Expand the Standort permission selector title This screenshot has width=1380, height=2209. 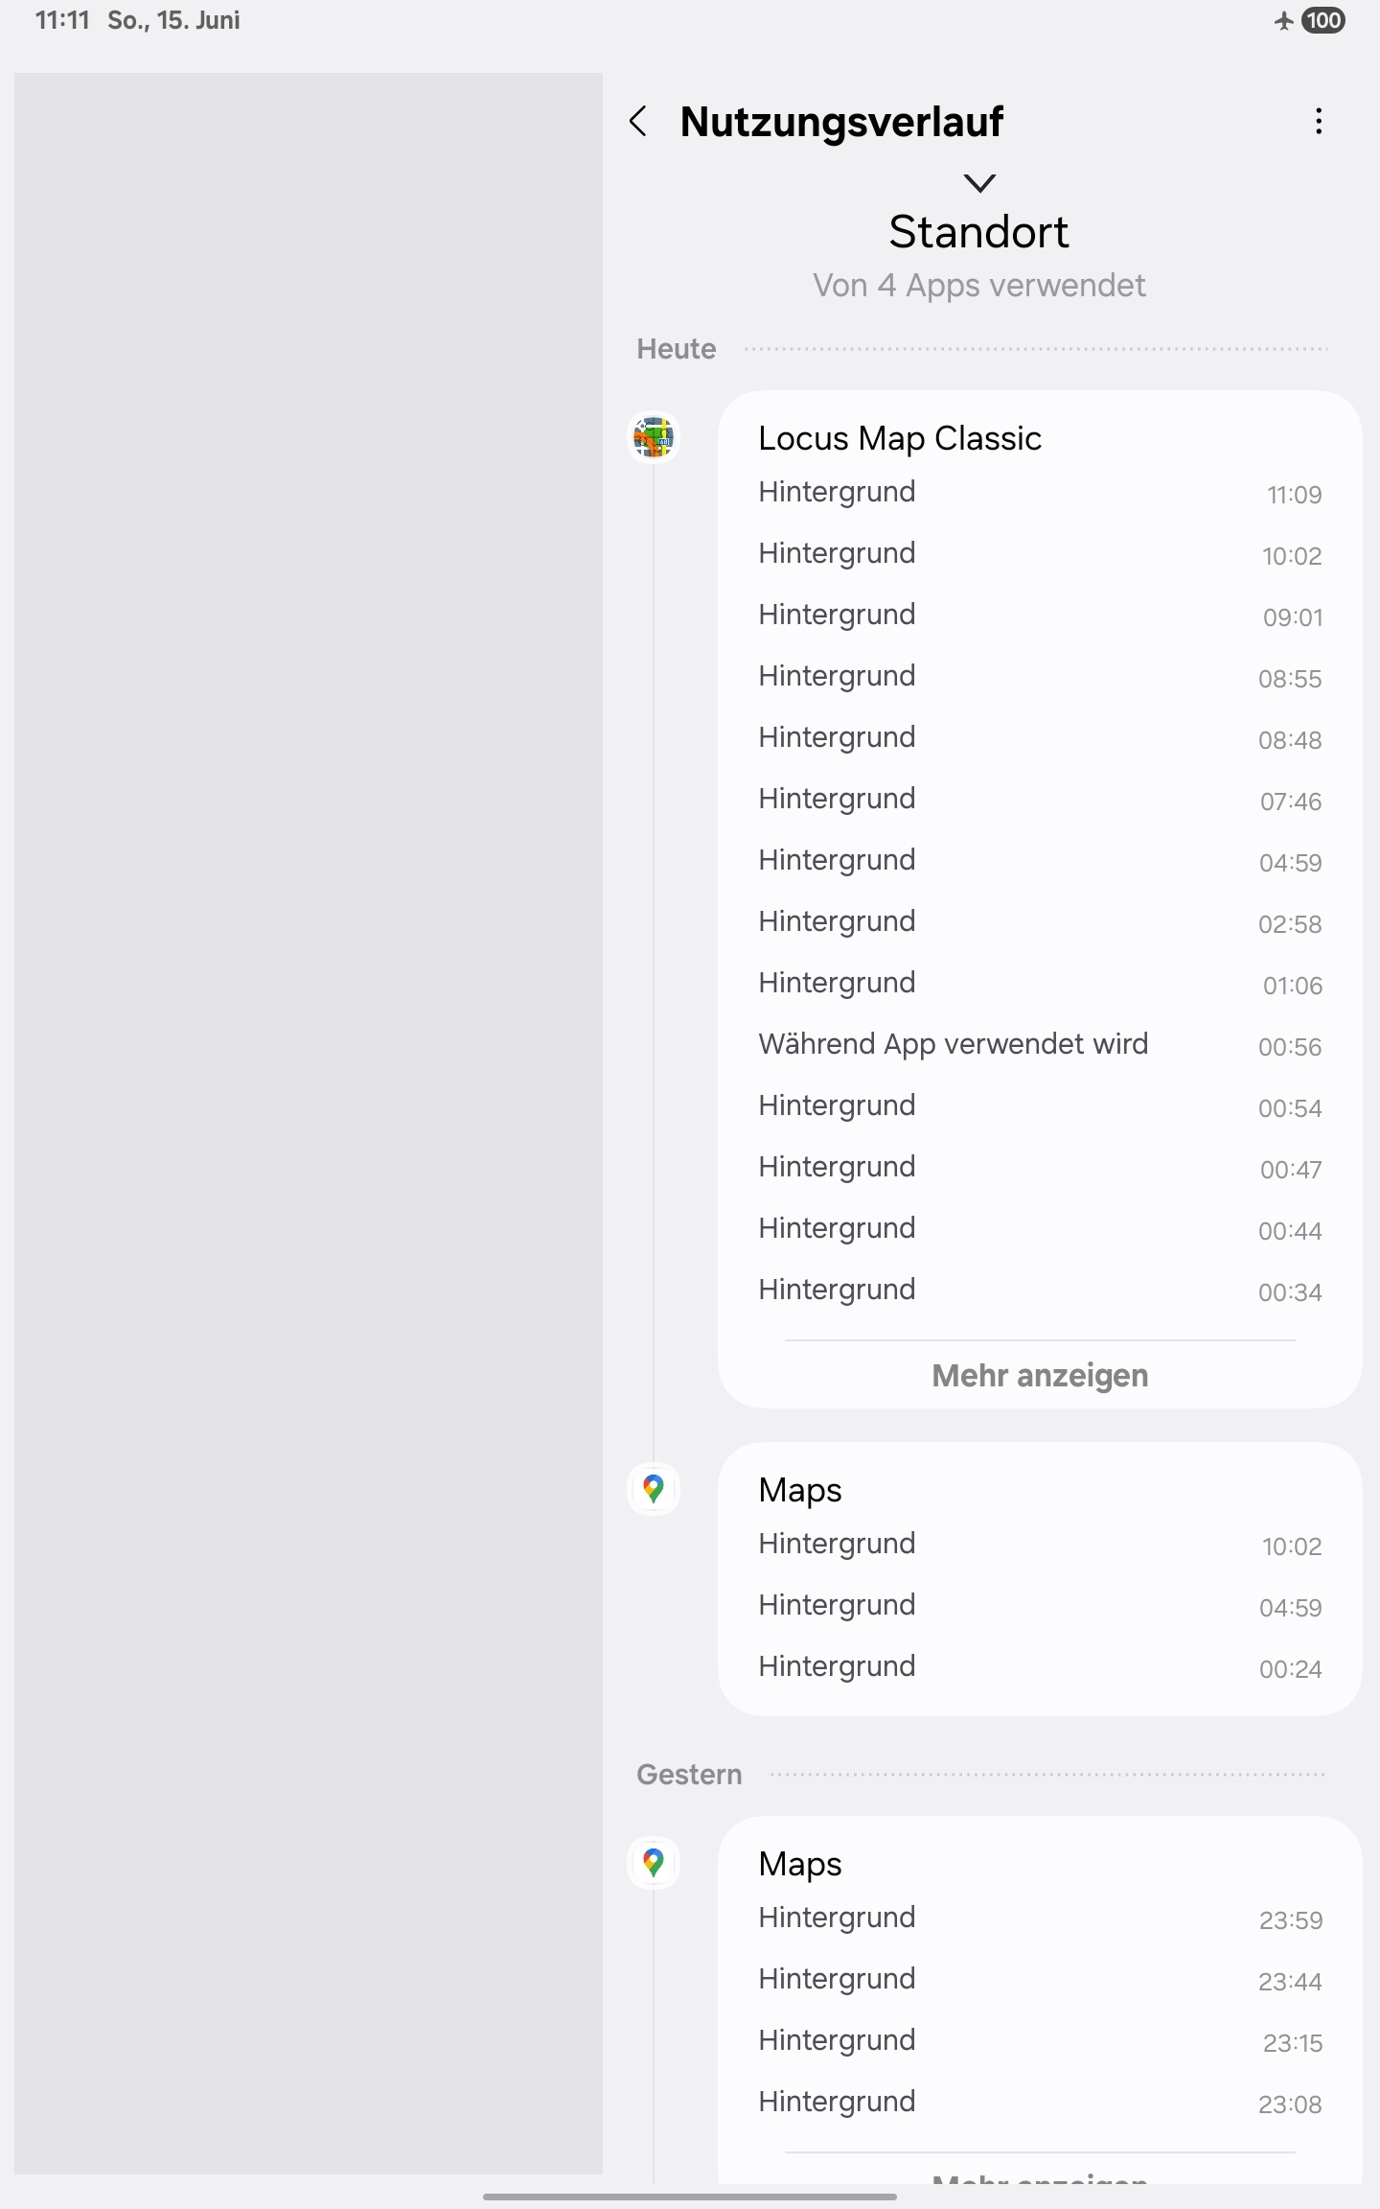click(x=978, y=232)
